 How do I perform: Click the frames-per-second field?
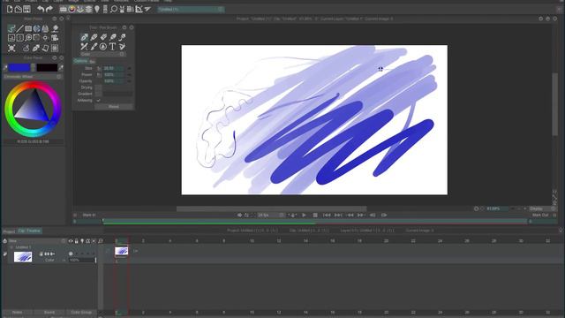[x=270, y=216]
